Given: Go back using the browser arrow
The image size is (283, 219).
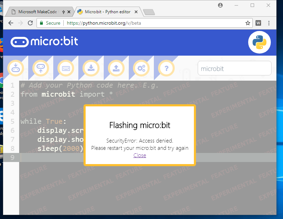Looking at the screenshot, I should 11,23.
